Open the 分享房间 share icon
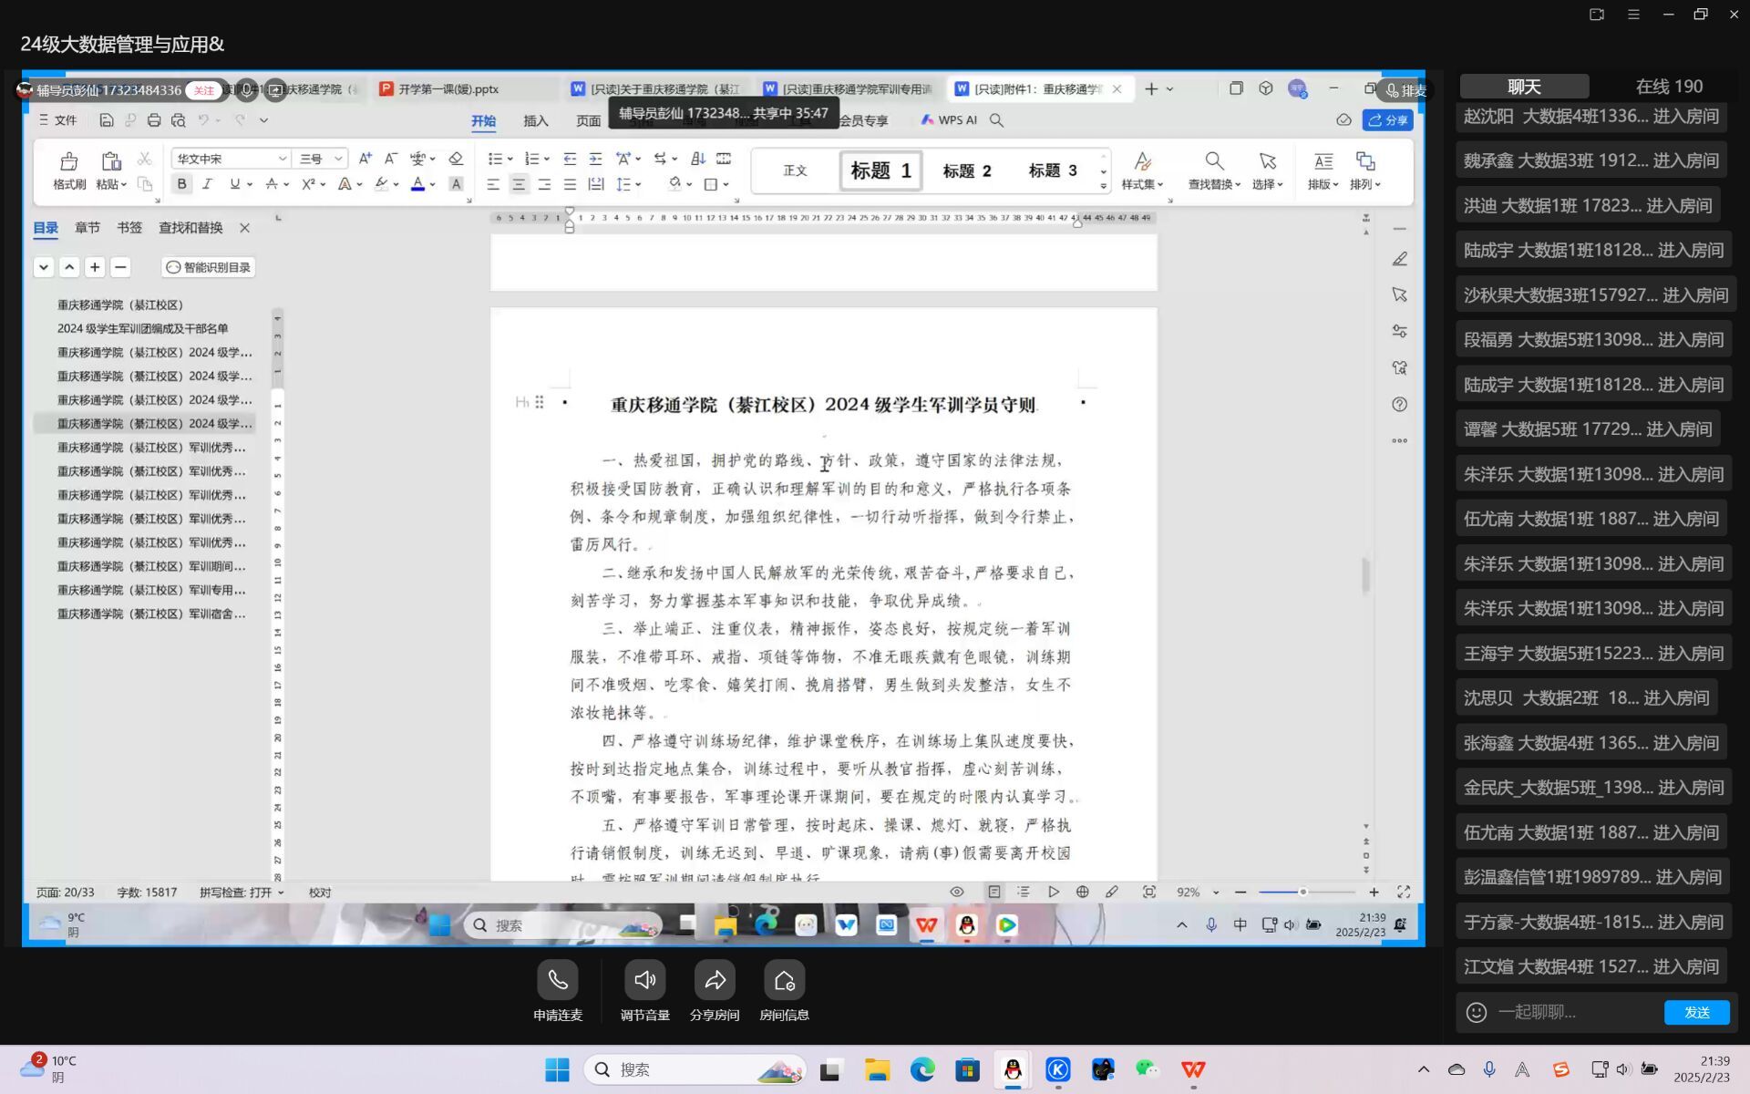 pos(715,980)
